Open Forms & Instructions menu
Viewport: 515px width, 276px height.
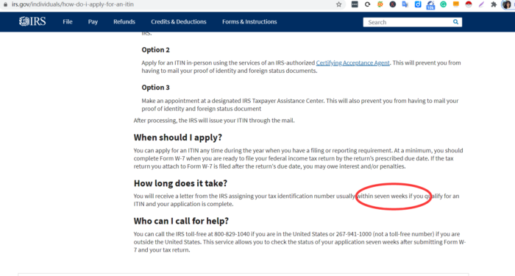[x=249, y=21]
